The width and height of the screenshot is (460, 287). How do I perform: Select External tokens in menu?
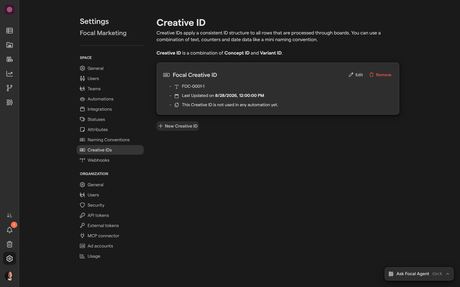(110, 225)
